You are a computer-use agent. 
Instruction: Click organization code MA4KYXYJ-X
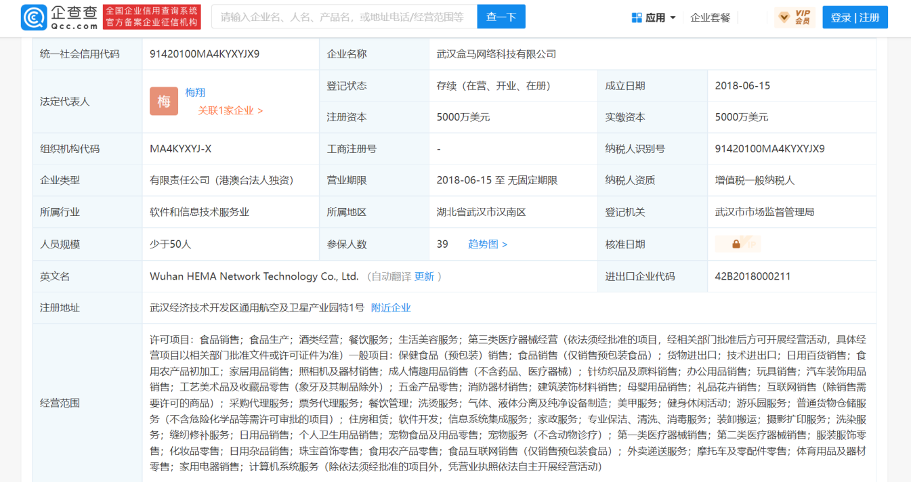[x=181, y=149]
